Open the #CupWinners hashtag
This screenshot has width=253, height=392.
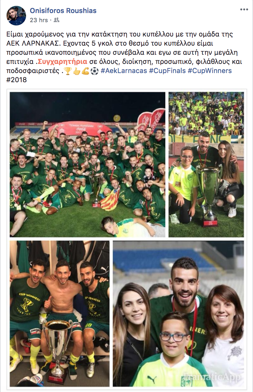[210, 71]
